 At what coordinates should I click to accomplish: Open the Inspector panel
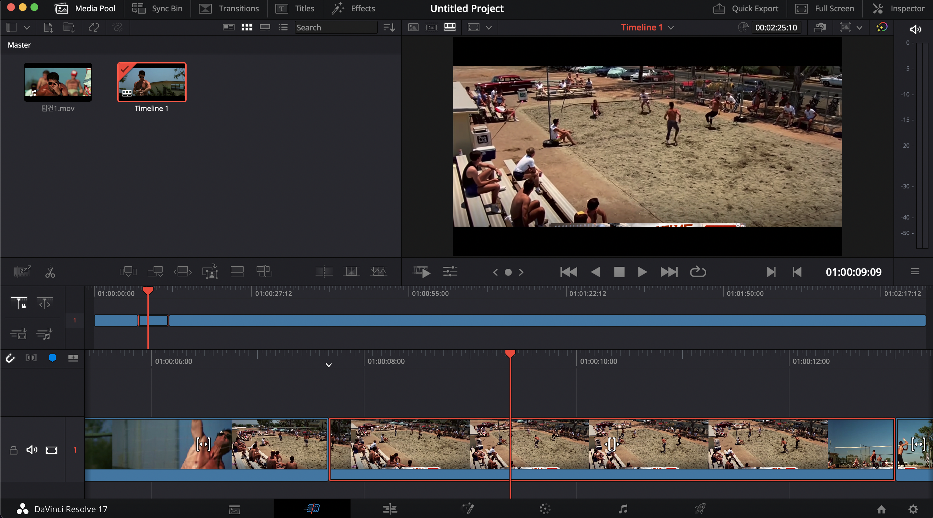[898, 8]
